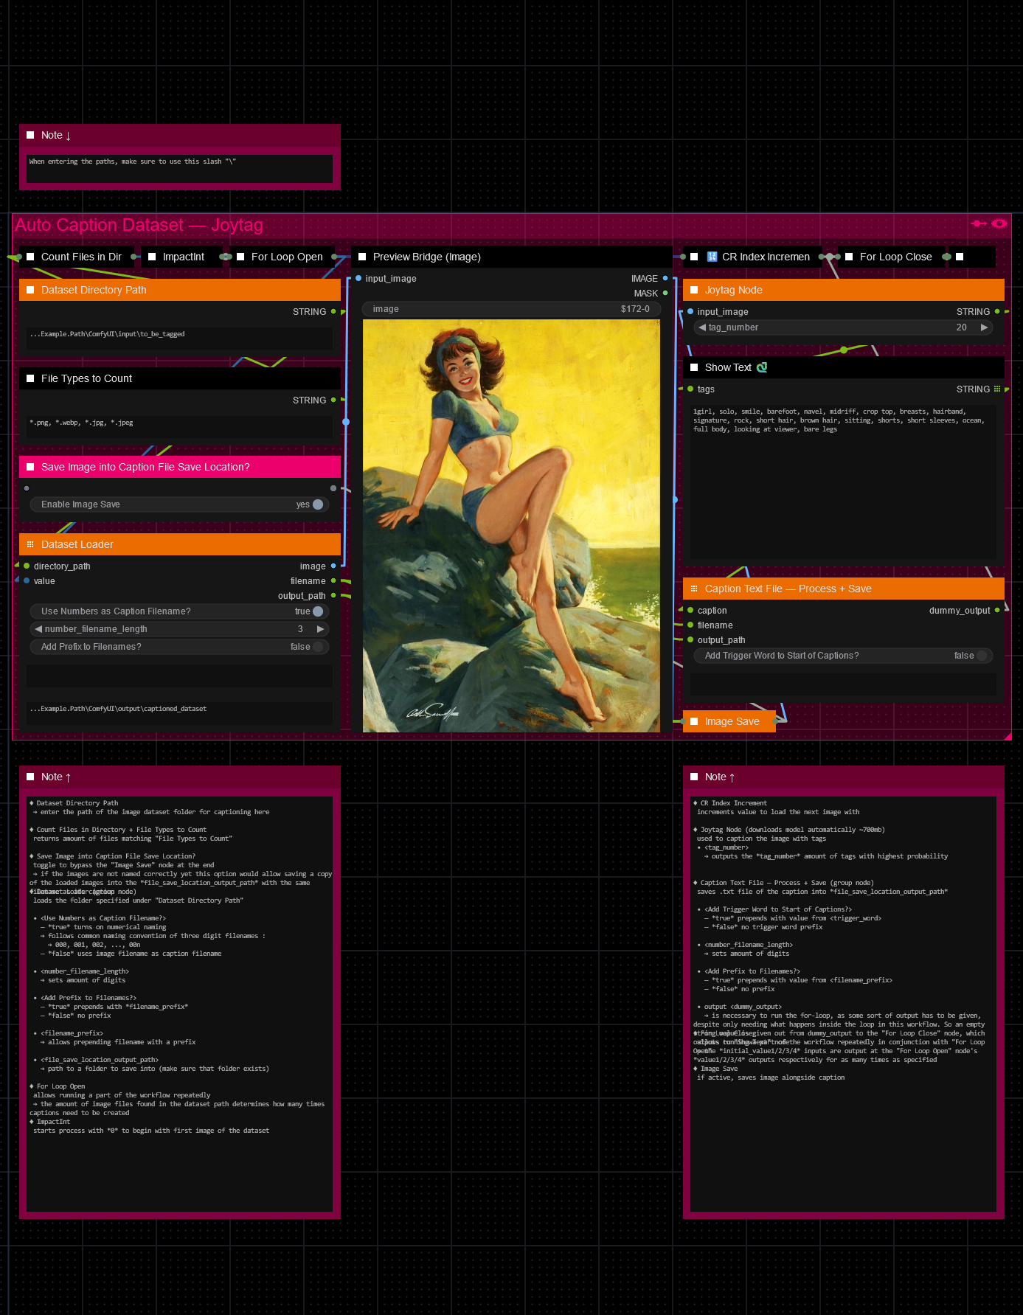The image size is (1023, 1315).
Task: Toggle Add Trigger Word to Start of Captions
Action: point(982,656)
